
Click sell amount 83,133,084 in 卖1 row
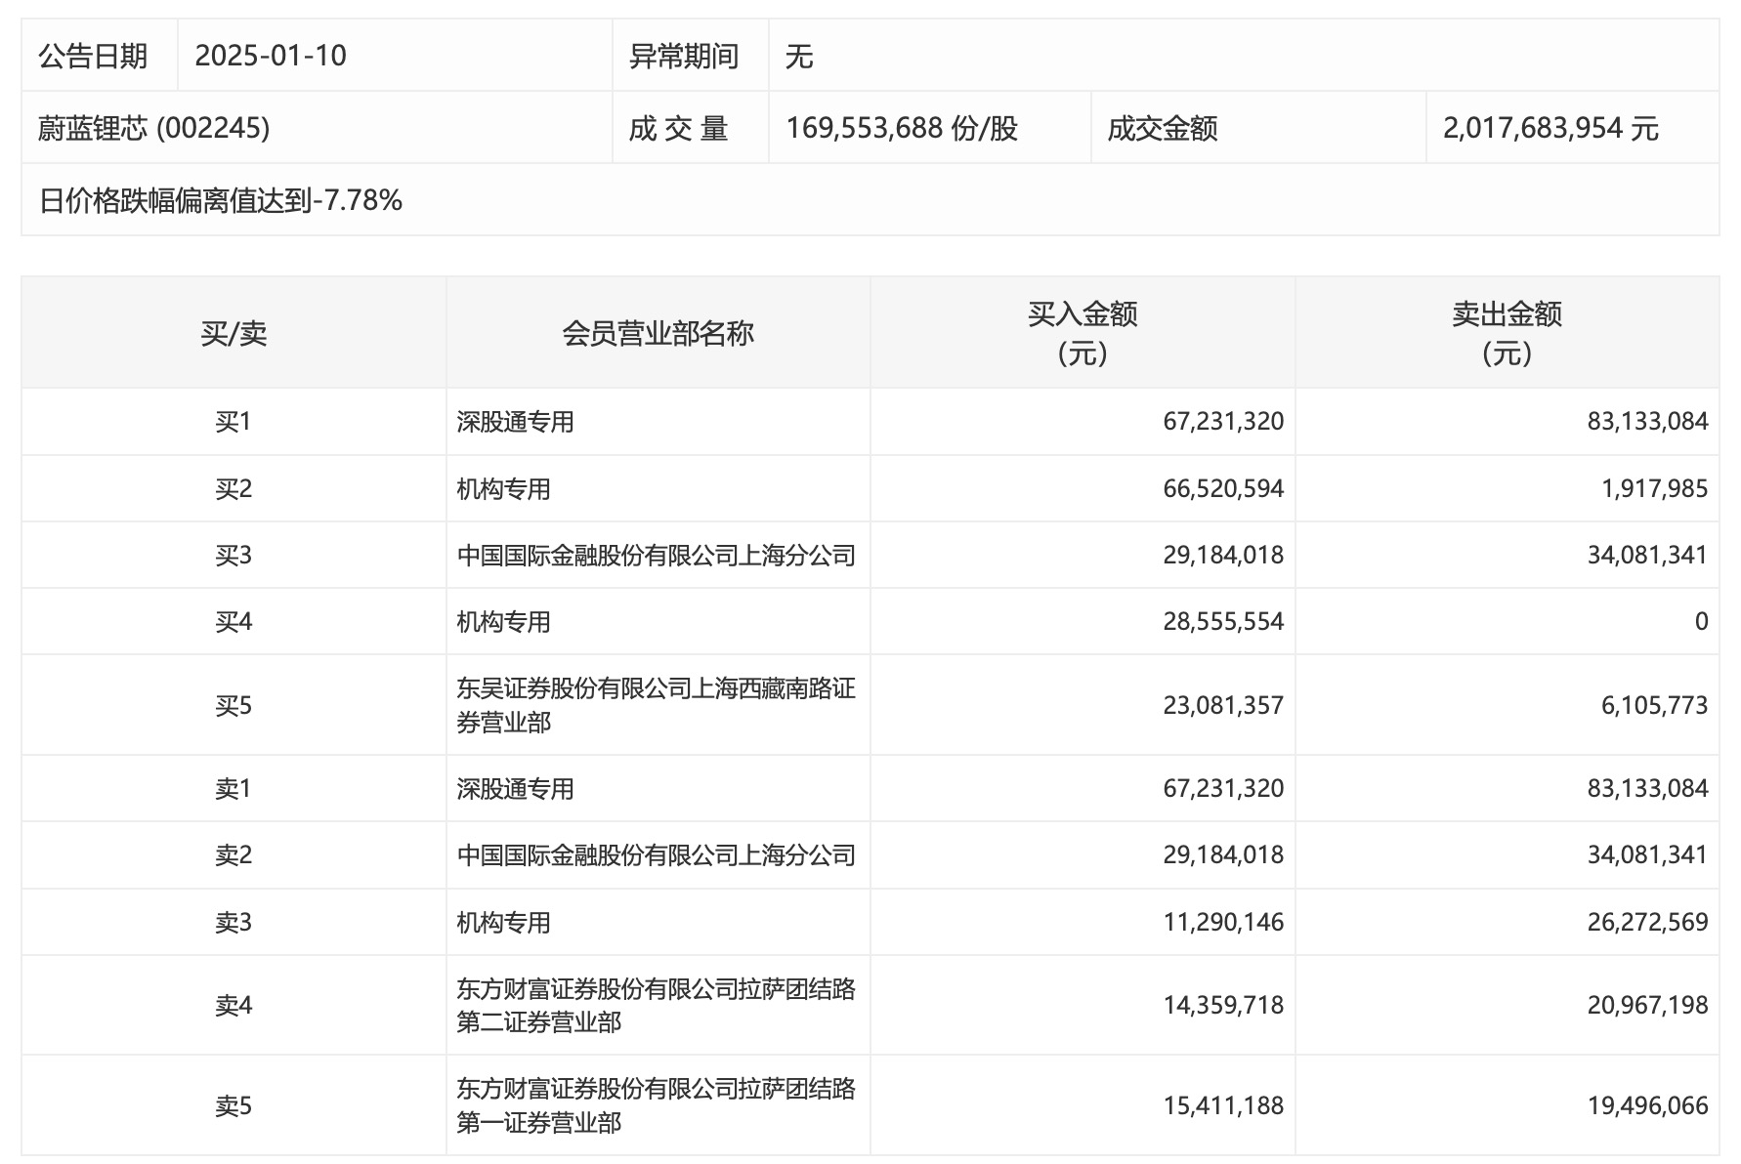[x=1647, y=788]
